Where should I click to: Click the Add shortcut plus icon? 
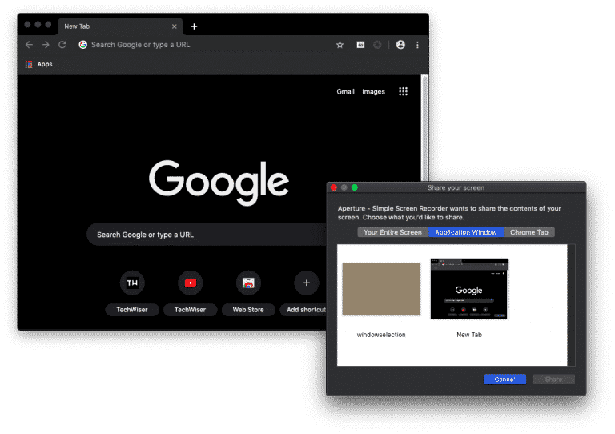coord(307,283)
